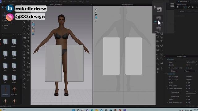This screenshot has height=111, width=198.
Task: Open the Render menu
Action: click(x=58, y=2)
